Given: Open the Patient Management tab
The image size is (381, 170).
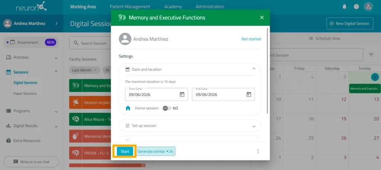Looking at the screenshot, I should click(130, 7).
